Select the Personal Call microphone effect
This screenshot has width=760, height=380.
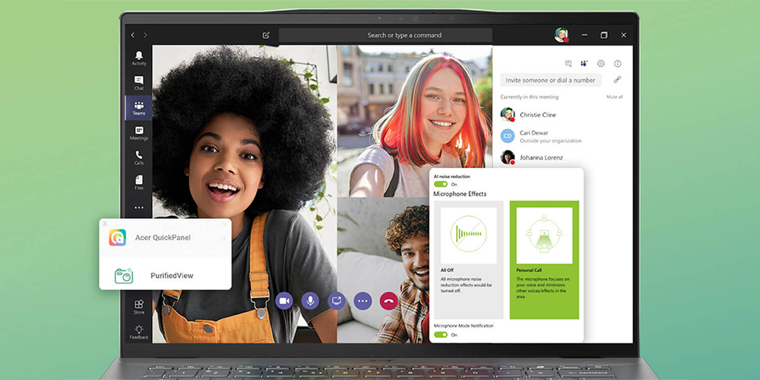pyautogui.click(x=543, y=260)
